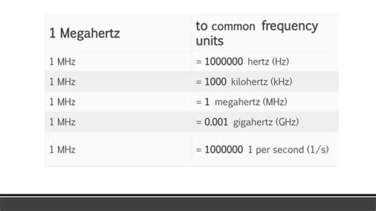
Task: Click the "megahertz (MHz)" unit label
Action: coord(251,102)
